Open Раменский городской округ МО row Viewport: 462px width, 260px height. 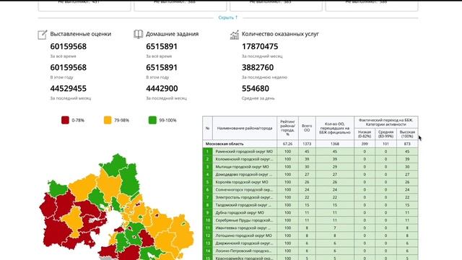pyautogui.click(x=310, y=152)
